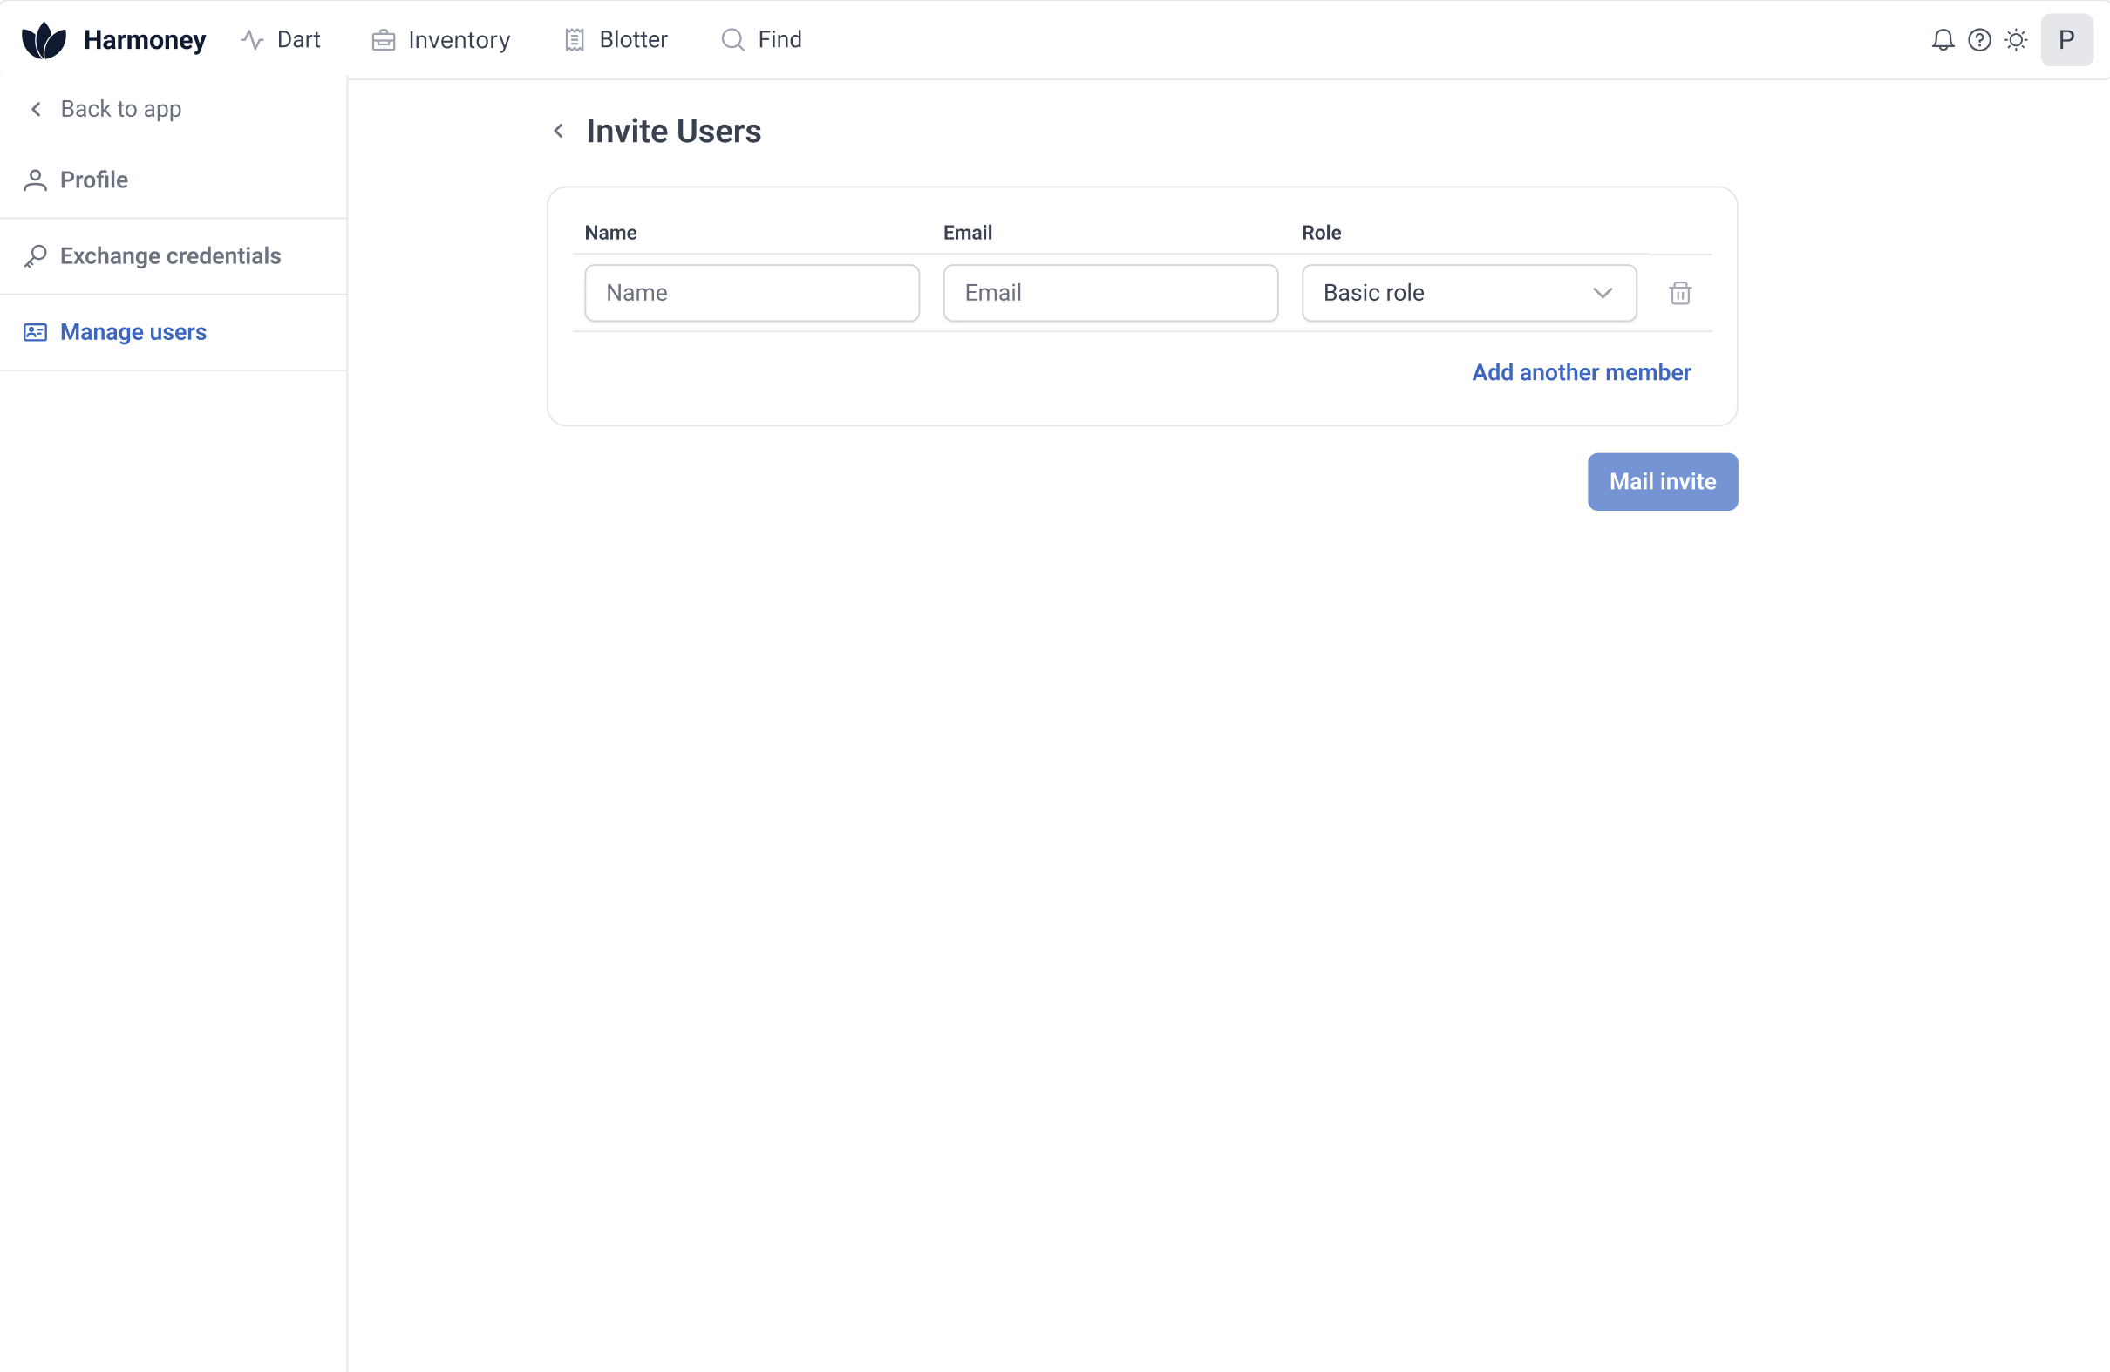Click the Role dropdown chevron arrow
Screen dimensions: 2110x1372
coord(1602,294)
